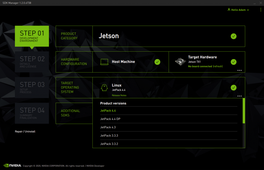Open the Hello Adam account menu
The width and height of the screenshot is (264, 170).
pyautogui.click(x=238, y=10)
